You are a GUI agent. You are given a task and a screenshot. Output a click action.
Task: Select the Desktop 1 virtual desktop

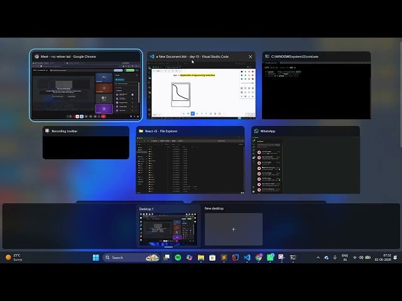(168, 226)
